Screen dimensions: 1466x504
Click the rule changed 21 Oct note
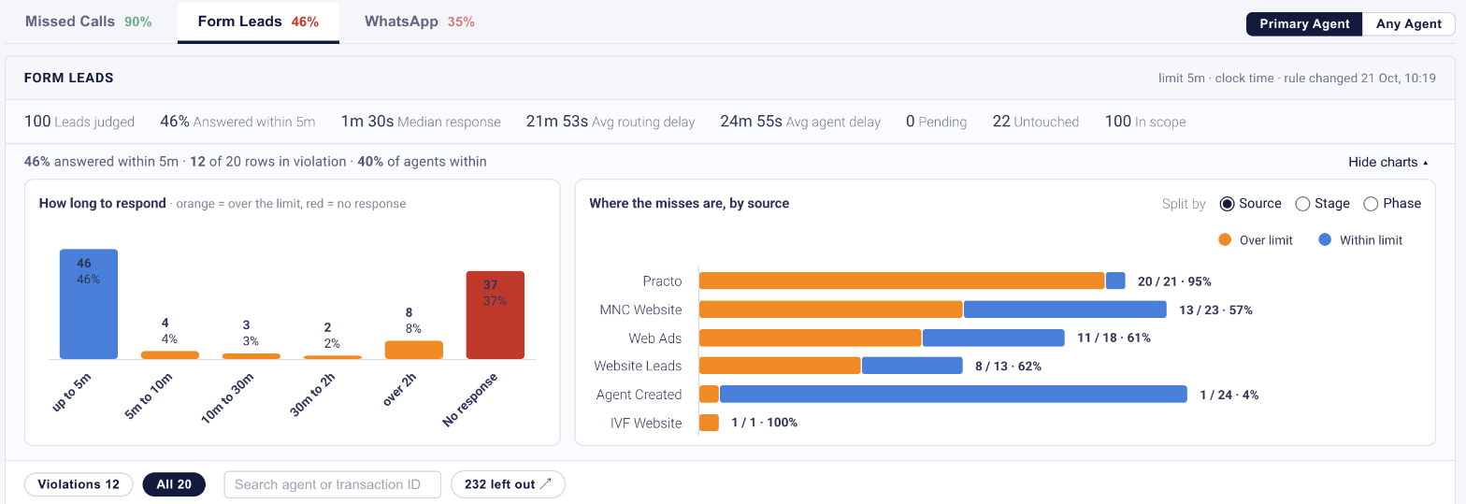(1358, 79)
